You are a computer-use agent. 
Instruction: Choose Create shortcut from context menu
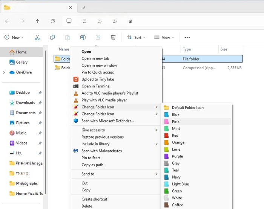point(94,199)
